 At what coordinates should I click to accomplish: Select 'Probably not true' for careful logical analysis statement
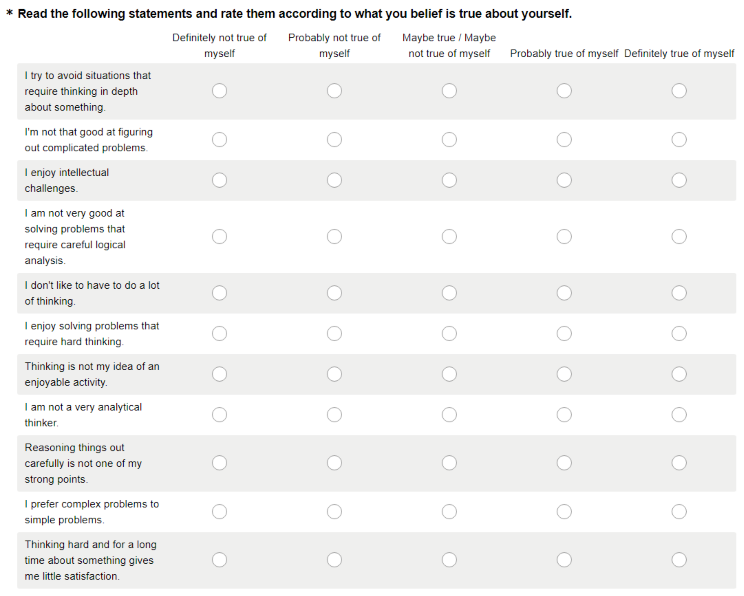pyautogui.click(x=334, y=237)
